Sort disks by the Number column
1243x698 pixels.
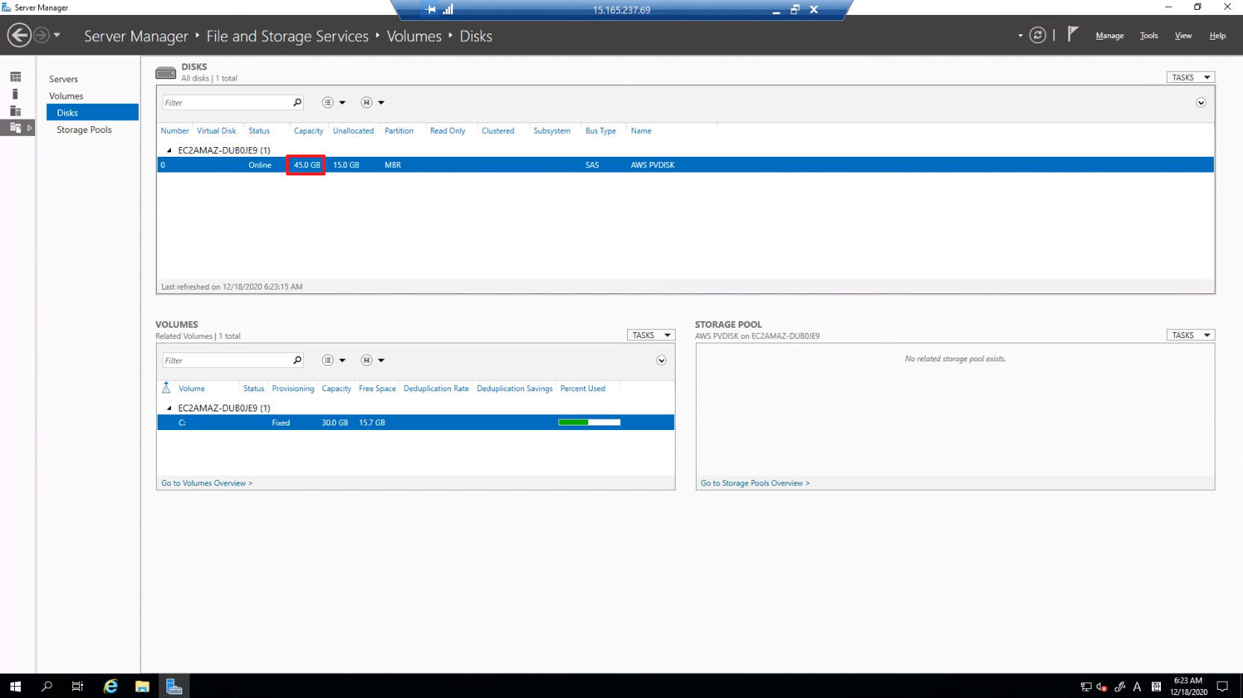tap(175, 131)
